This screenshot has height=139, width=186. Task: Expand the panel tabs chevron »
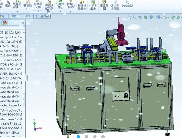pyautogui.click(x=23, y=23)
